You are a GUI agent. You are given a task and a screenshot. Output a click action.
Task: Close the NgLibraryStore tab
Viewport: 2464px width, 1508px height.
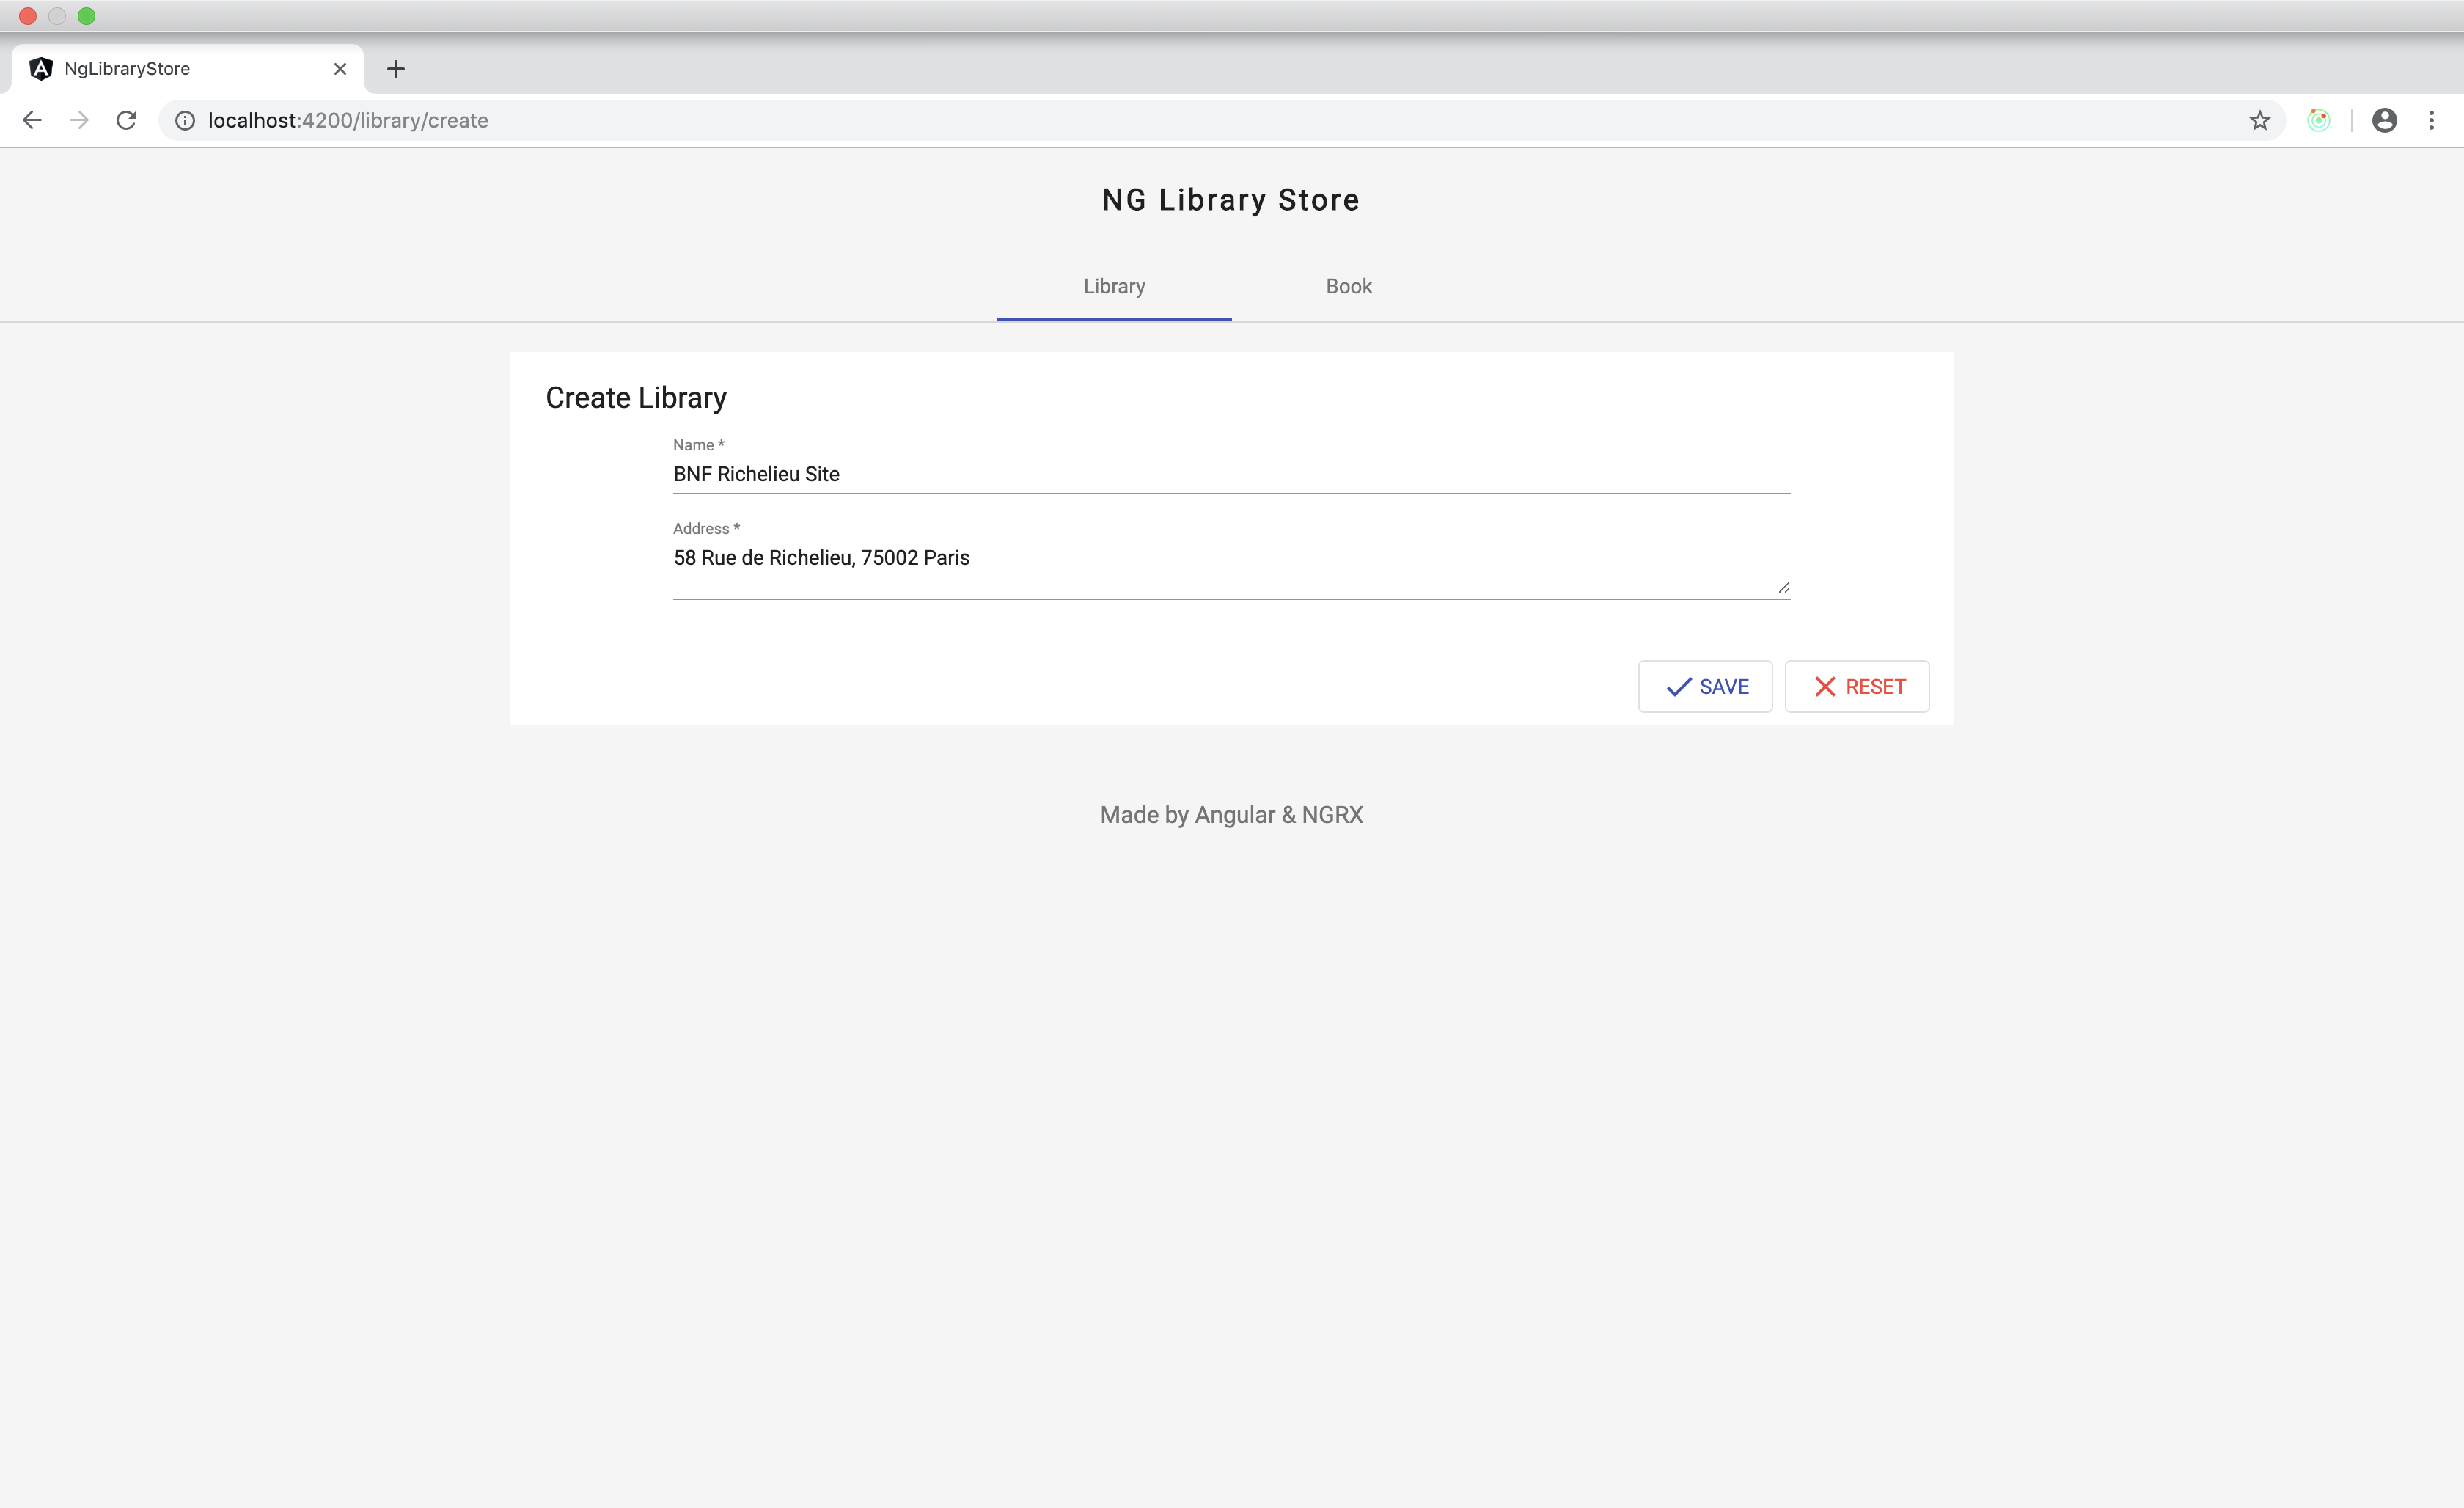(x=340, y=69)
